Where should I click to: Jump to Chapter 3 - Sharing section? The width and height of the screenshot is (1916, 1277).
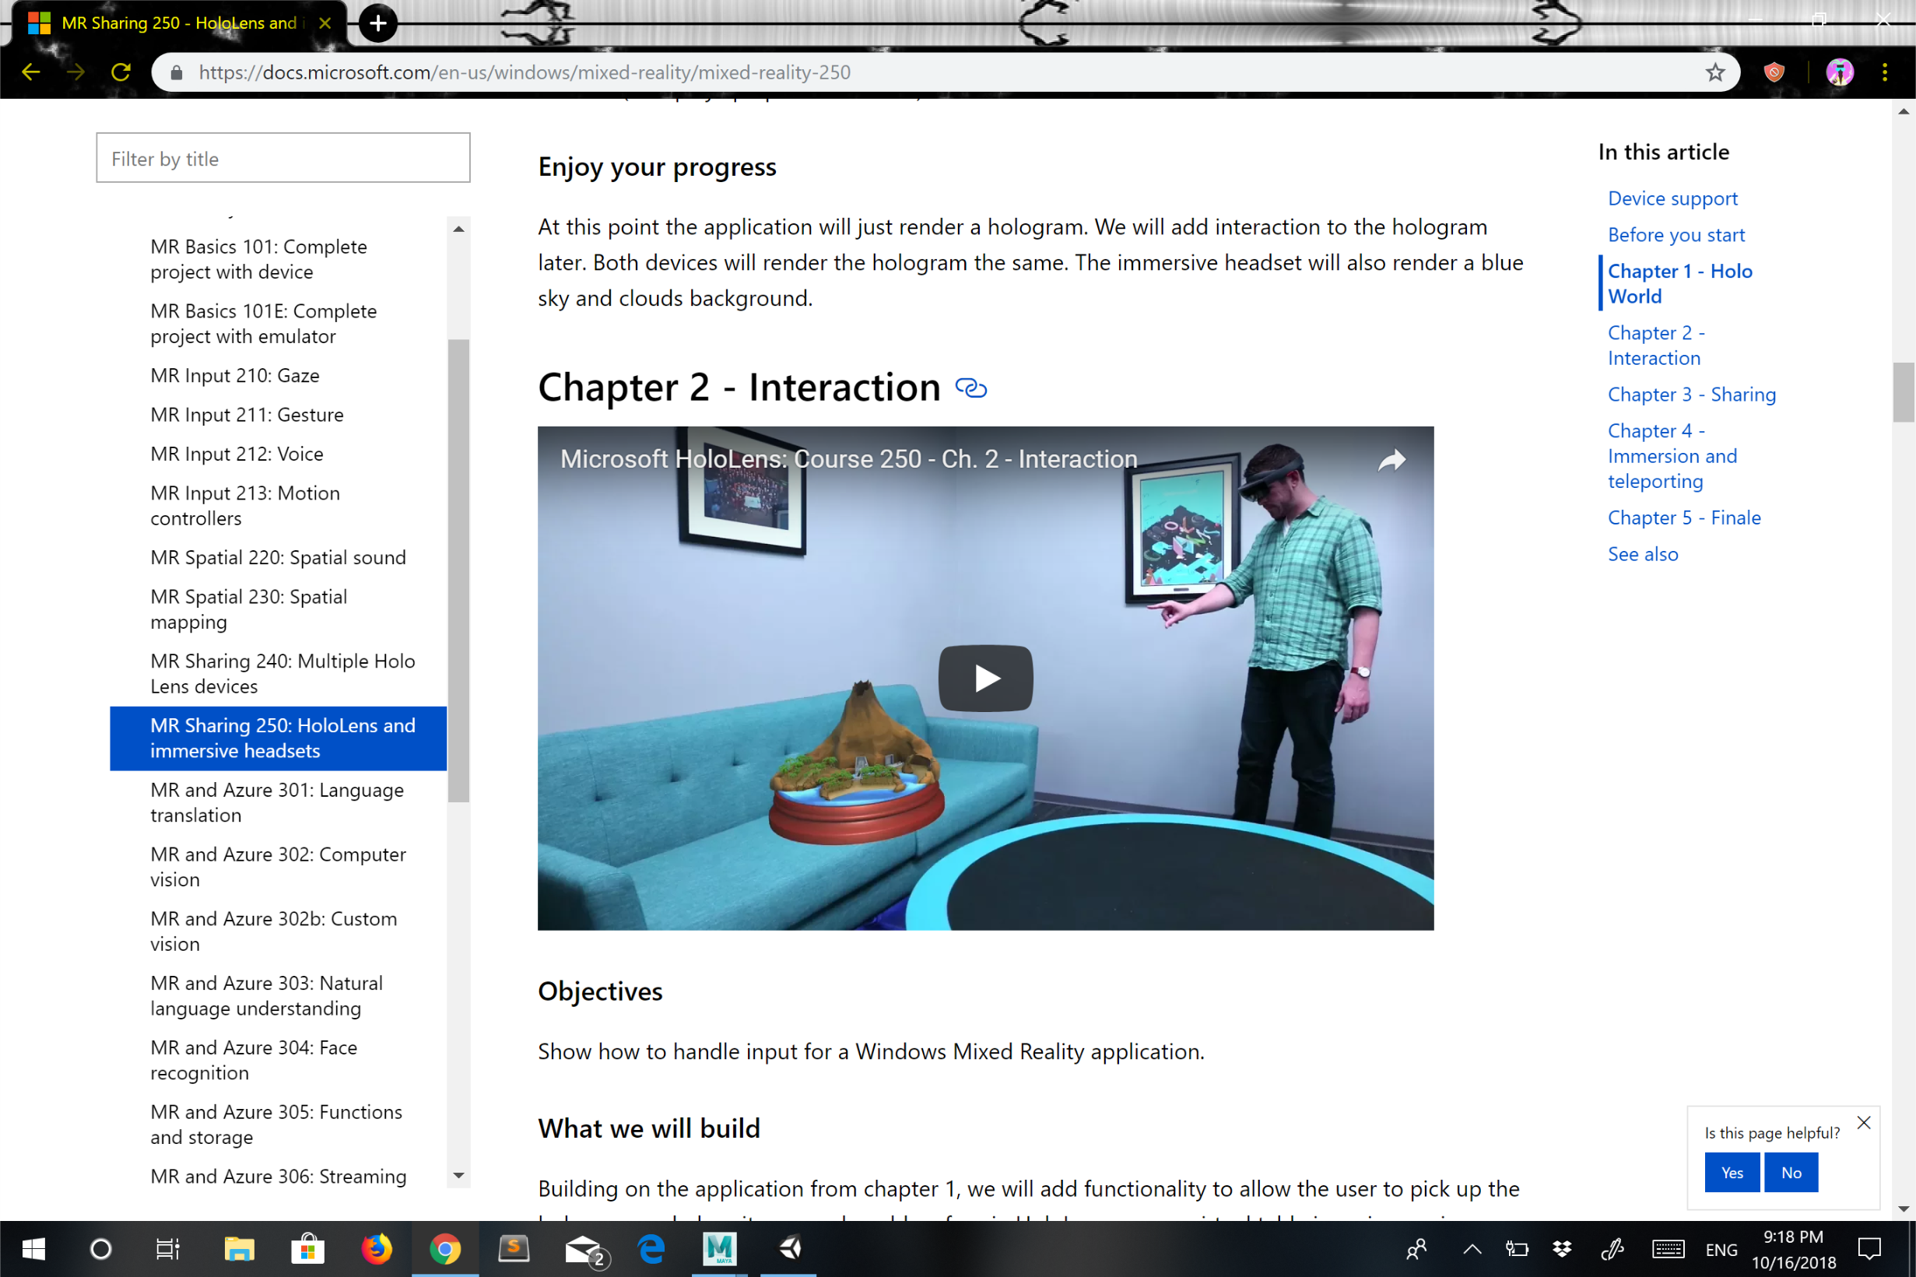(x=1691, y=395)
